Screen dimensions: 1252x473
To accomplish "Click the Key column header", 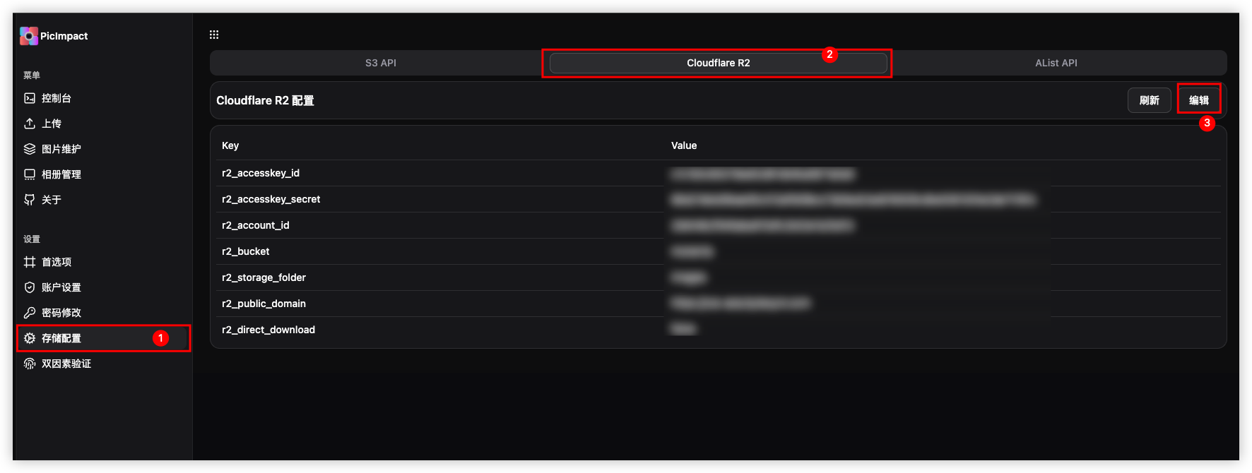I will click(x=230, y=145).
